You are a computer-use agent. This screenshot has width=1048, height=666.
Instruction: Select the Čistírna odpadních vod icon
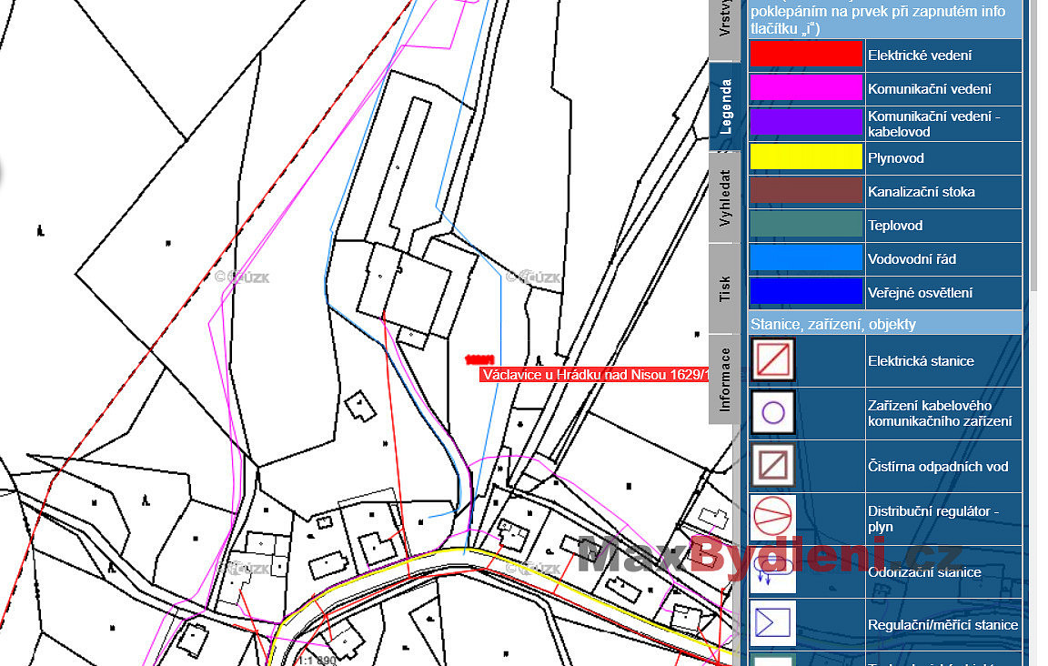pyautogui.click(x=772, y=466)
